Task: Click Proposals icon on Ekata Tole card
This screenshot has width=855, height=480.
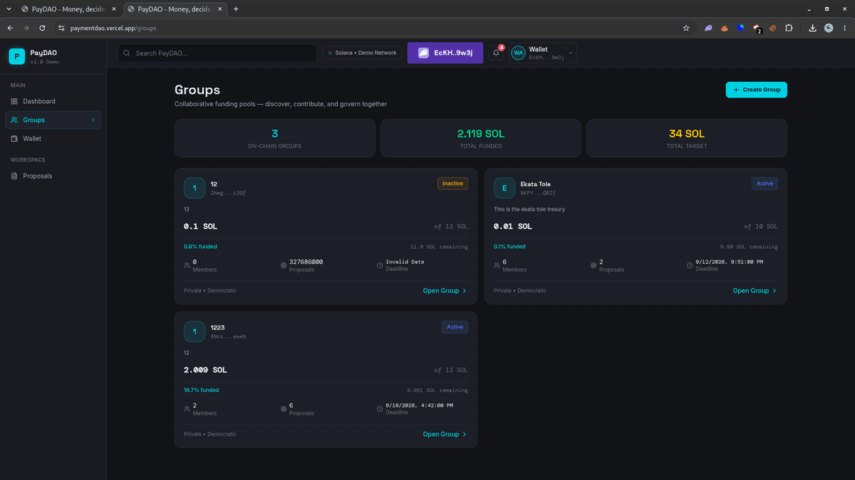Action: coord(594,265)
